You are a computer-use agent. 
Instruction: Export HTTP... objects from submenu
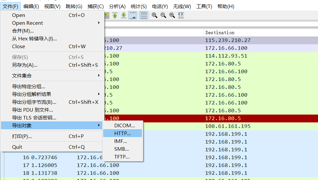coord(123,133)
